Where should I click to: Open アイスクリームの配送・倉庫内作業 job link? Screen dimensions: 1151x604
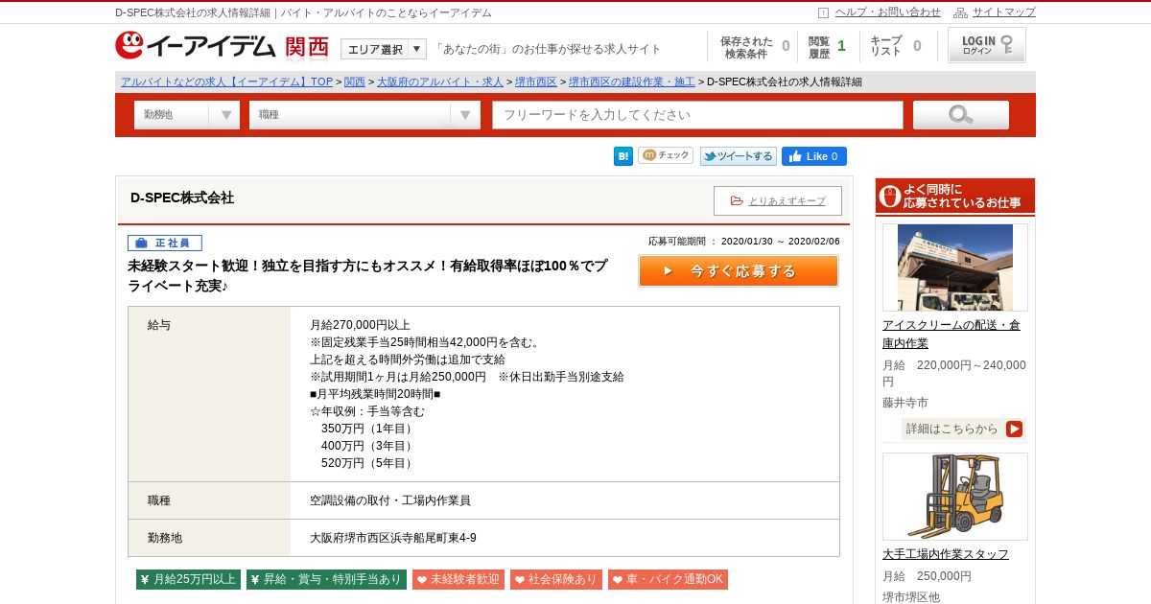tap(951, 334)
